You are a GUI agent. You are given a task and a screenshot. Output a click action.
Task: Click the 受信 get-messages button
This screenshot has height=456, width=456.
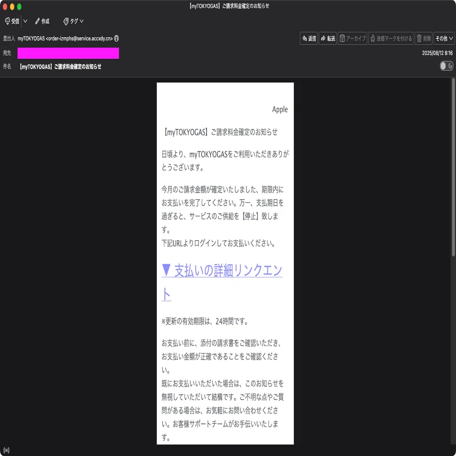click(x=12, y=21)
